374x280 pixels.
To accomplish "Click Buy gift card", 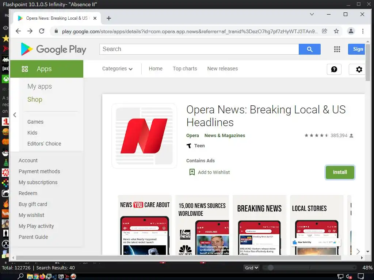I will coord(33,204).
